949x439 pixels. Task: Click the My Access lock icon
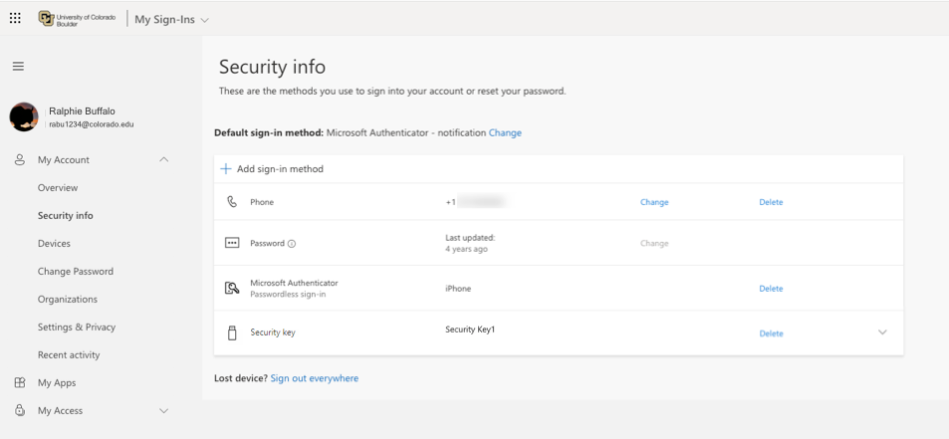(x=19, y=411)
